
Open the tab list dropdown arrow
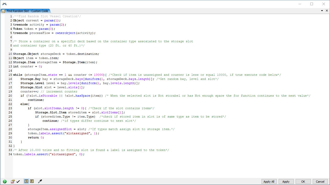322,11
